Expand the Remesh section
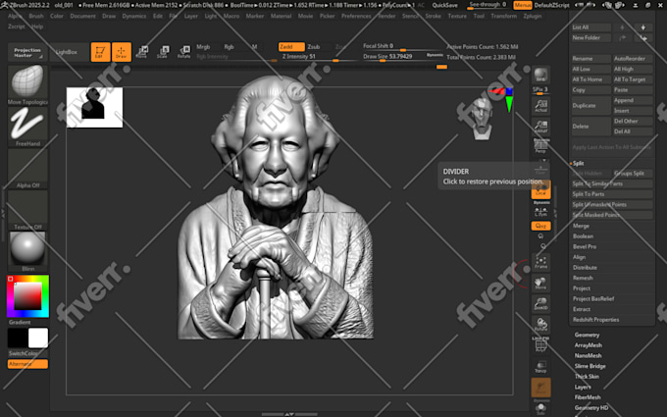Viewport: 667px width, 417px height. point(583,278)
